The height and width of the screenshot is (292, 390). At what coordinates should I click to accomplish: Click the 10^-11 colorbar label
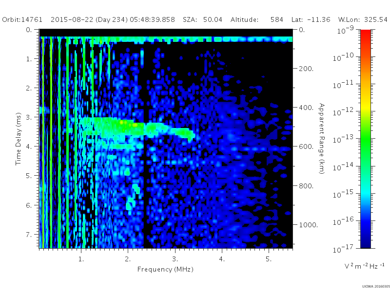point(344,85)
